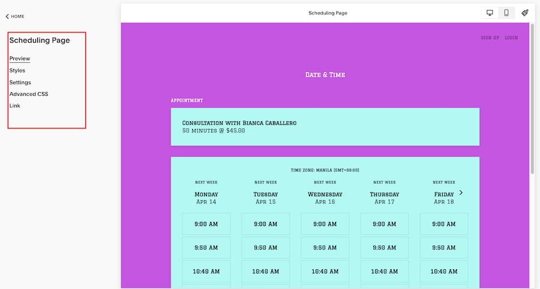
Task: Open the Link section
Action: (15, 106)
